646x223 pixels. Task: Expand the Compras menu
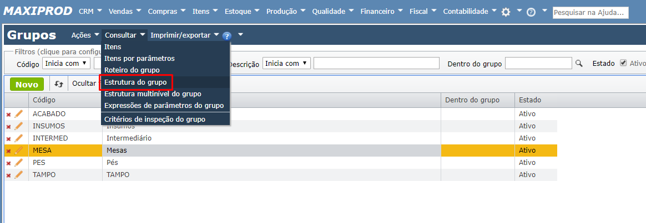[x=166, y=12]
